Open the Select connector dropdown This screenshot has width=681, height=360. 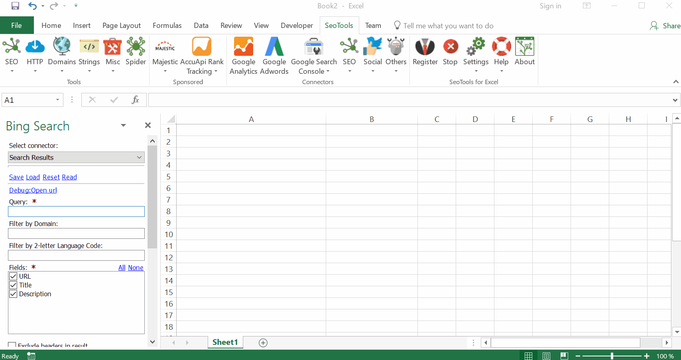[x=76, y=157]
